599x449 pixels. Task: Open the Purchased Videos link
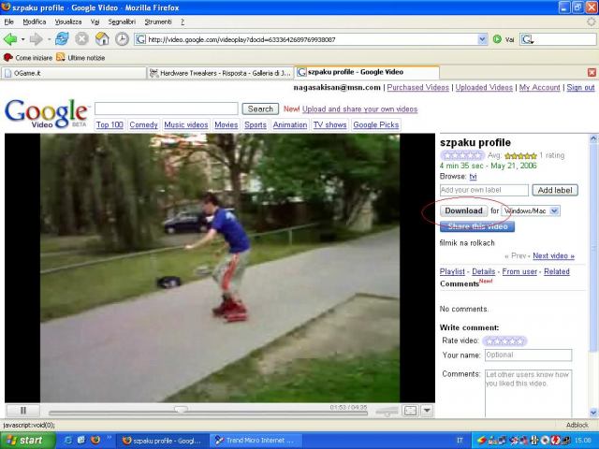click(418, 87)
